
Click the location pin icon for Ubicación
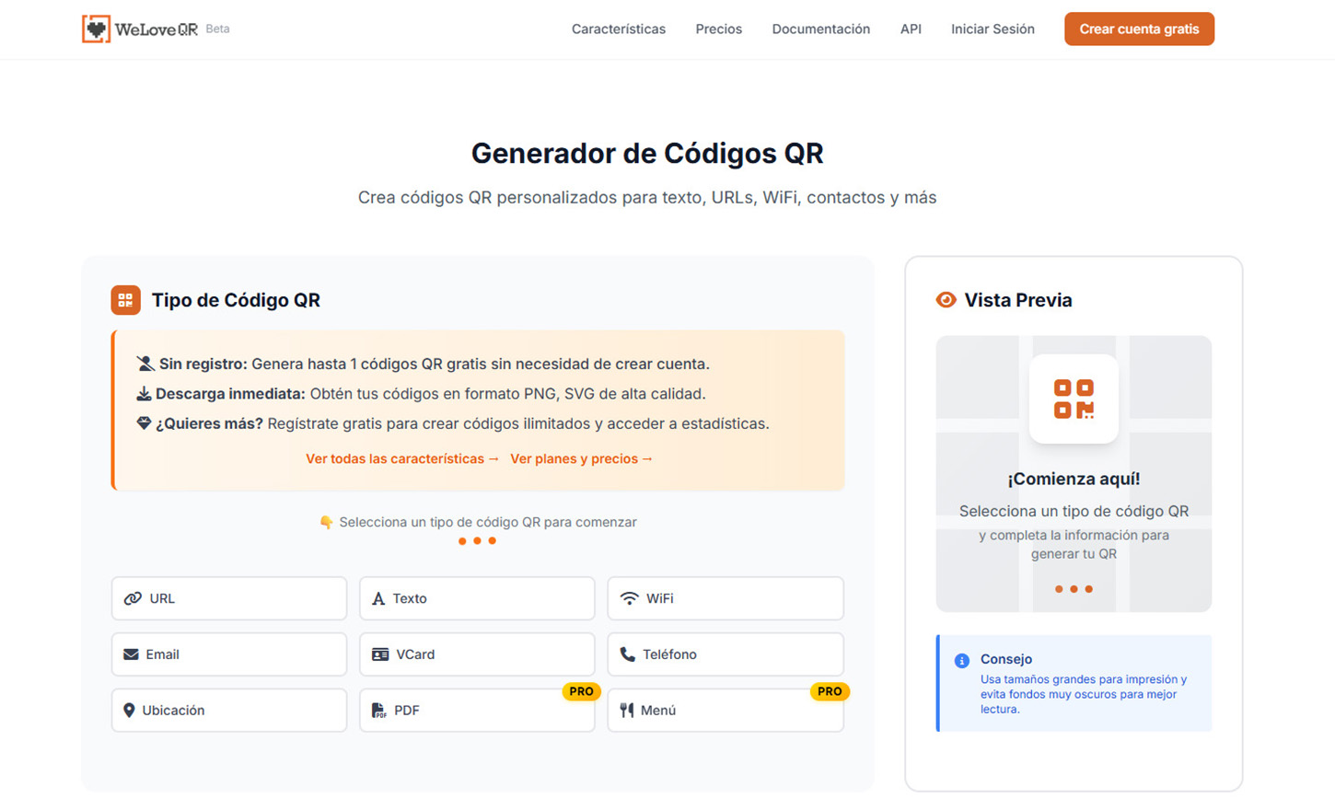coord(129,711)
